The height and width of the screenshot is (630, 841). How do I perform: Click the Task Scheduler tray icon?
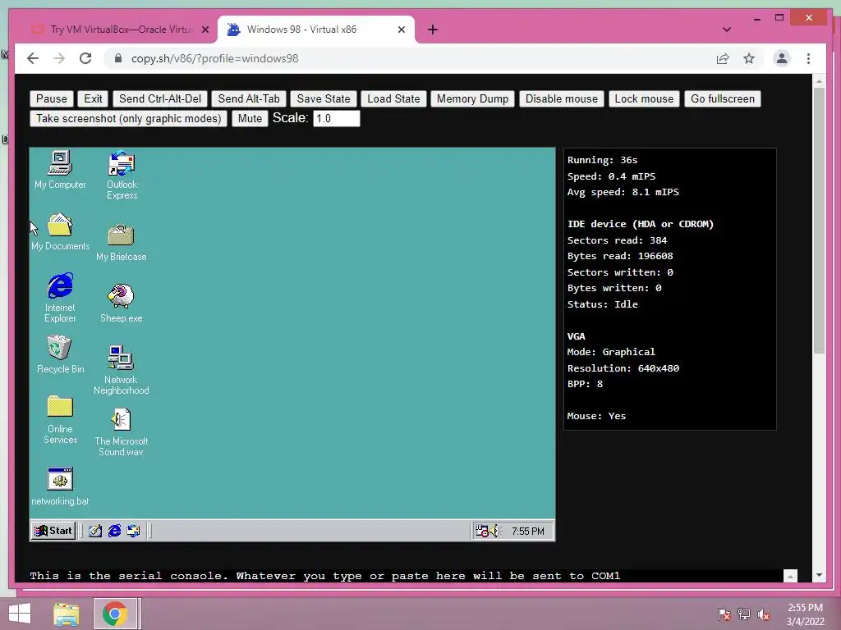(481, 531)
